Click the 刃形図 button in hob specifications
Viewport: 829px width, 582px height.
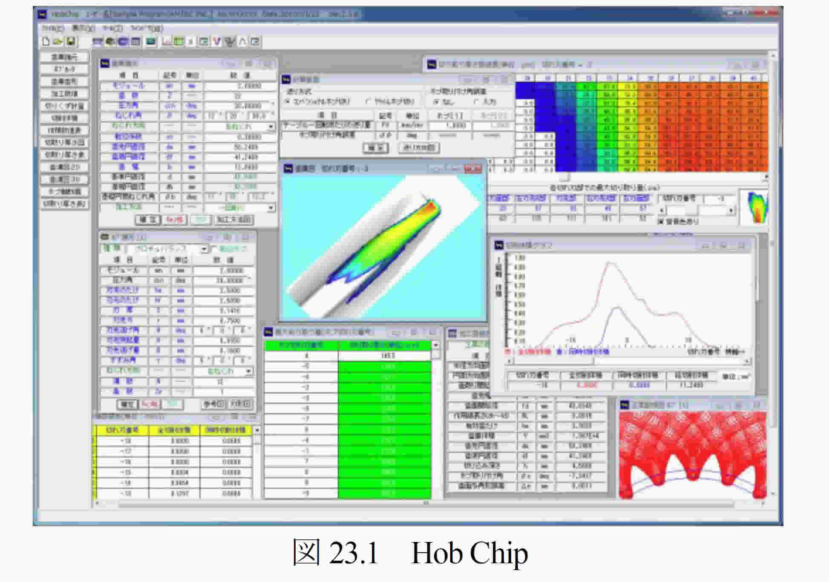click(x=241, y=404)
